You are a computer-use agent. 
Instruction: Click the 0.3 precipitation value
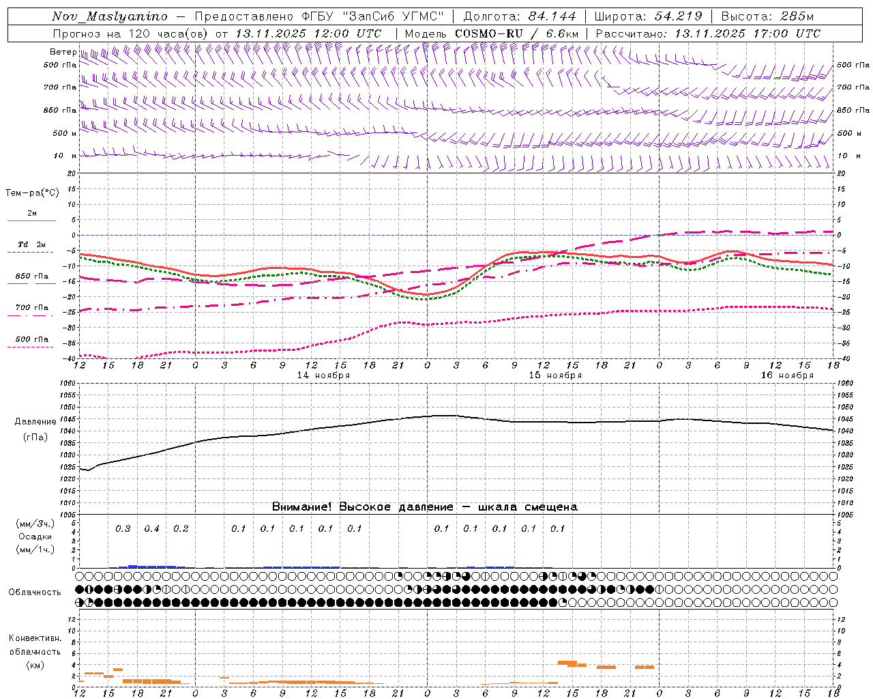123,528
